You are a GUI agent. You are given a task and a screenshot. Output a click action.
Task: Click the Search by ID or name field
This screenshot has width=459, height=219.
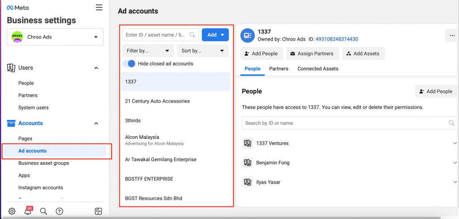click(x=349, y=123)
